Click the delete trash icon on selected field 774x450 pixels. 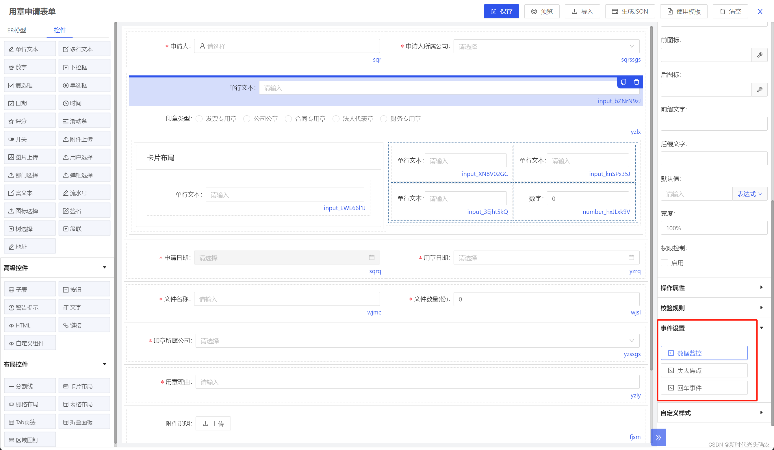coord(636,82)
